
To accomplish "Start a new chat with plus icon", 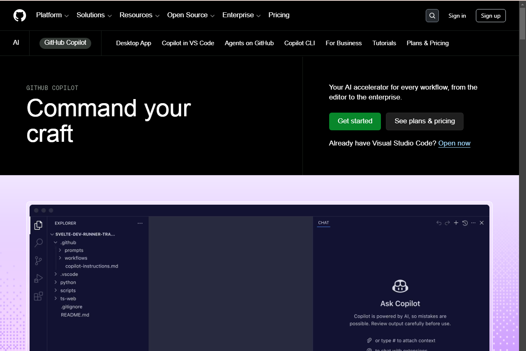I will (456, 223).
